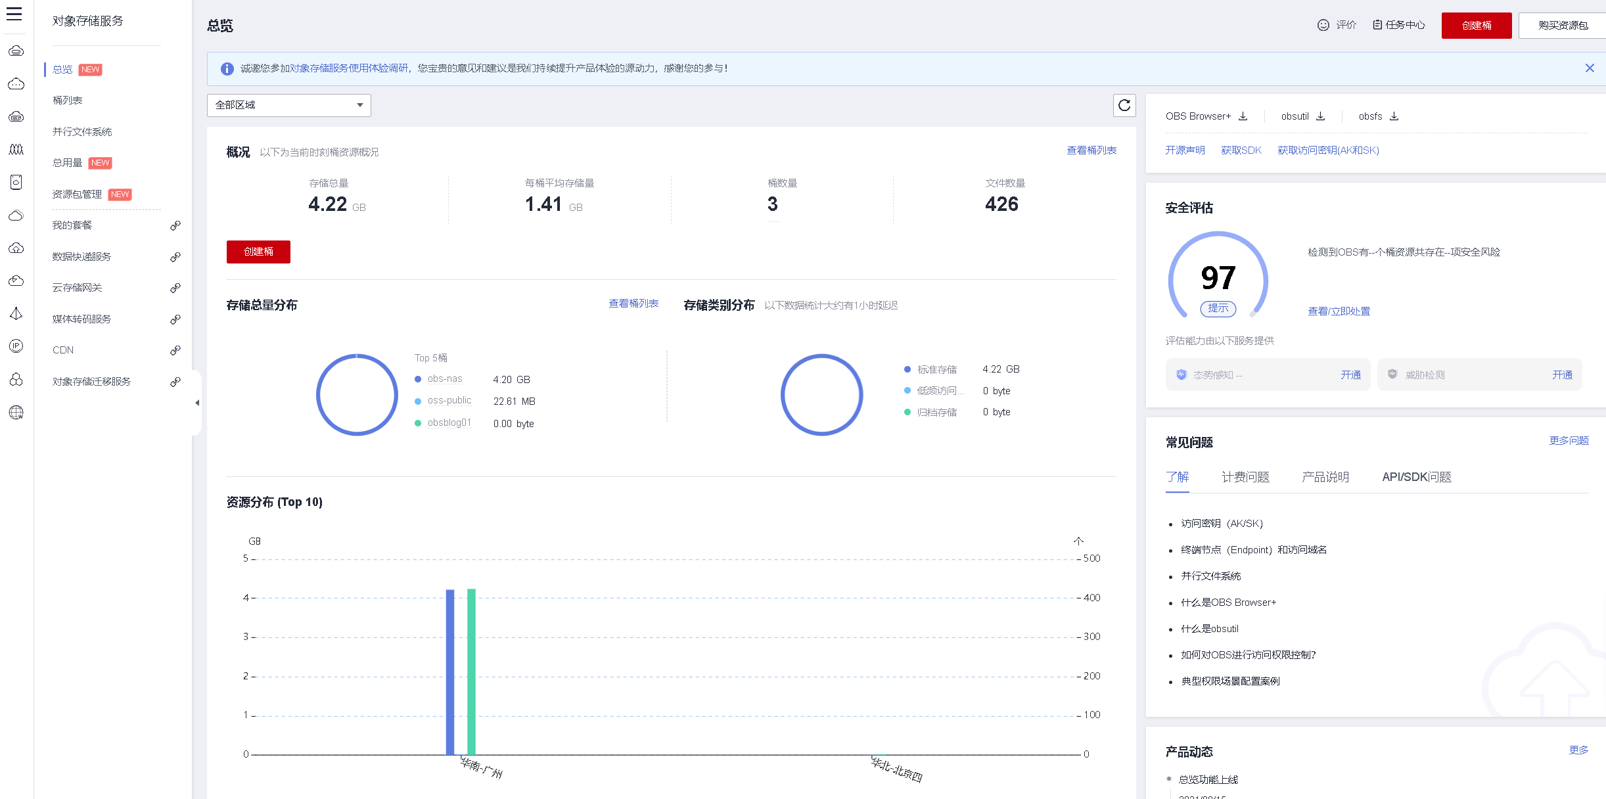1606x799 pixels.
Task: Click the obsfs download icon
Action: click(1394, 116)
